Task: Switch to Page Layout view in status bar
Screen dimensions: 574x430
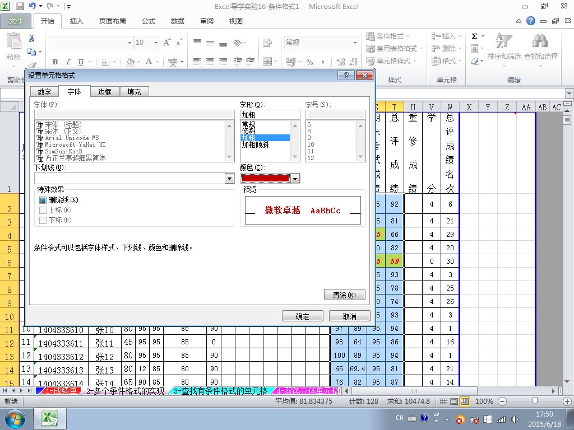Action: 454,401
